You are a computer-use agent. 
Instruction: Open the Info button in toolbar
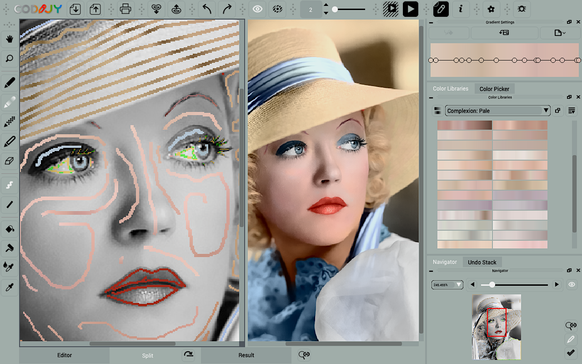[461, 9]
